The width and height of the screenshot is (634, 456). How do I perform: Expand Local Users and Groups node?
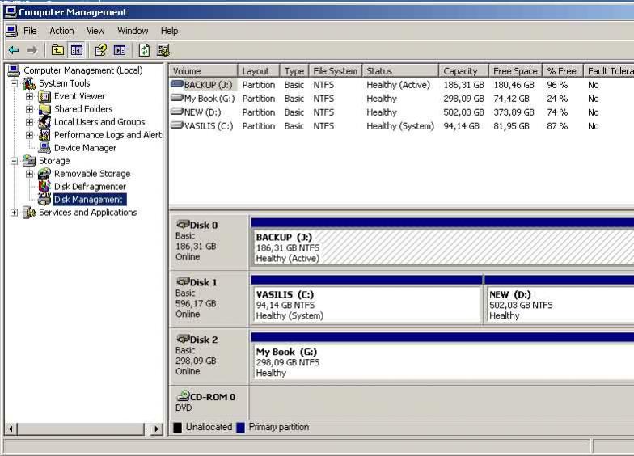[x=29, y=123]
